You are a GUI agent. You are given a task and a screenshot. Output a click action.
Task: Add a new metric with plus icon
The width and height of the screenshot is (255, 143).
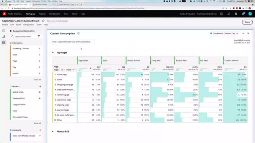coord(40,87)
